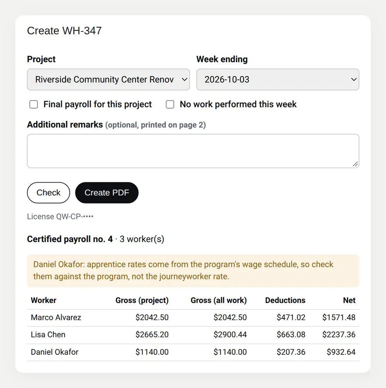Check Final payroll for this project
Image resolution: width=386 pixels, height=388 pixels.
tap(34, 104)
